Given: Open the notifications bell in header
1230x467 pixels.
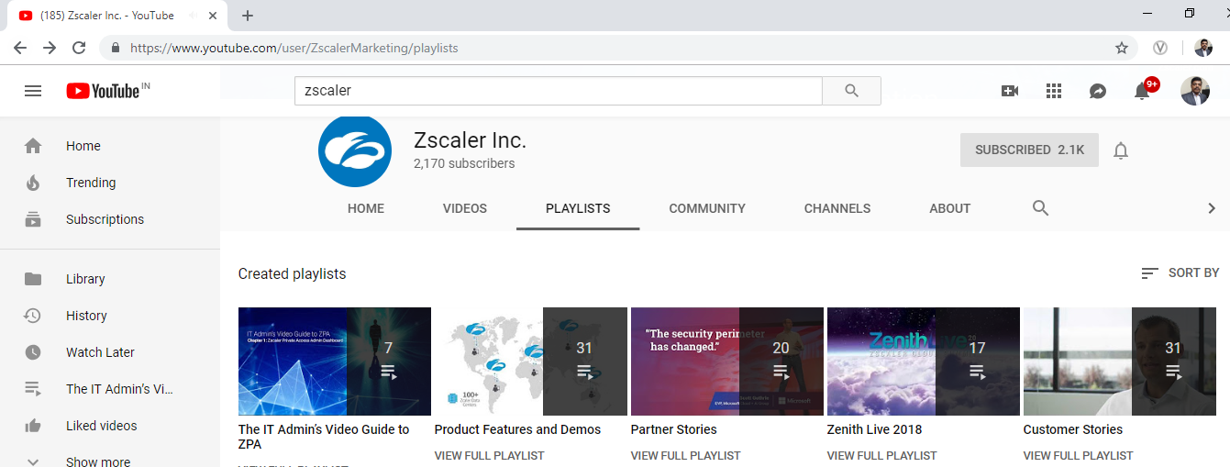Looking at the screenshot, I should pos(1142,91).
